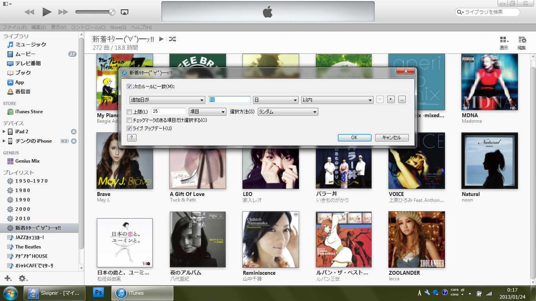Toggle the ライブ アップデート checkbox
The image size is (536, 301).
[x=129, y=129]
